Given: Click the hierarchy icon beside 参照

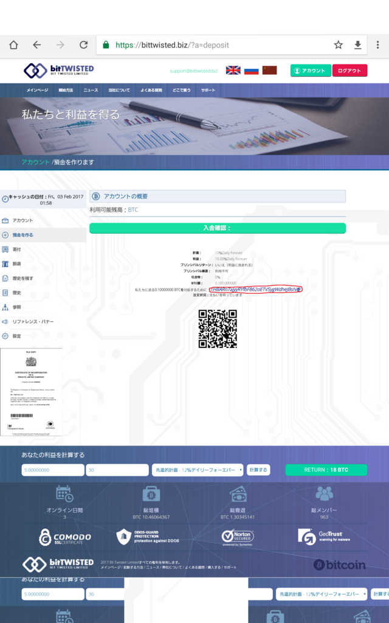Looking at the screenshot, I should 5,307.
